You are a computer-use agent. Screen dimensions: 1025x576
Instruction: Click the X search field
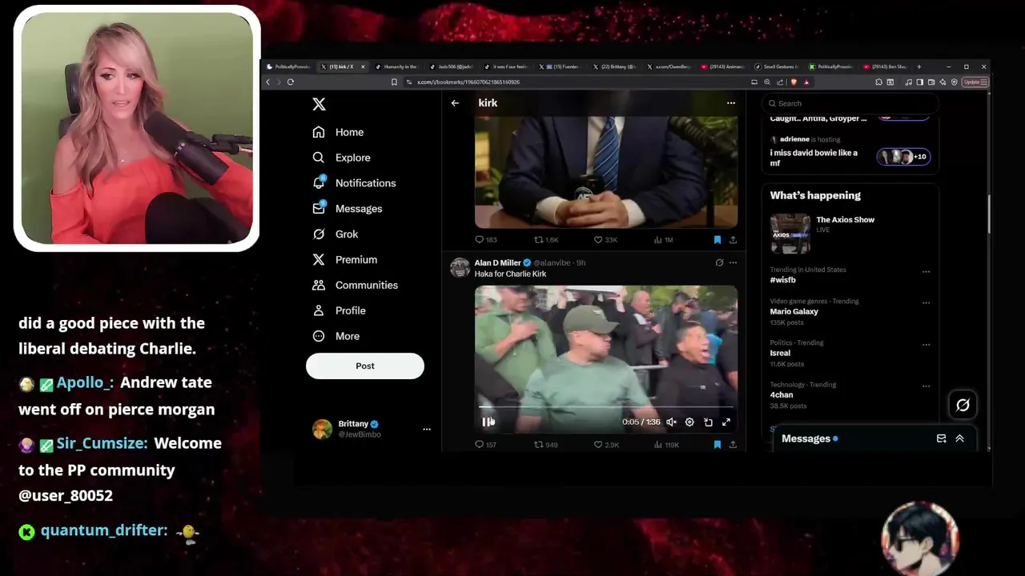[850, 103]
